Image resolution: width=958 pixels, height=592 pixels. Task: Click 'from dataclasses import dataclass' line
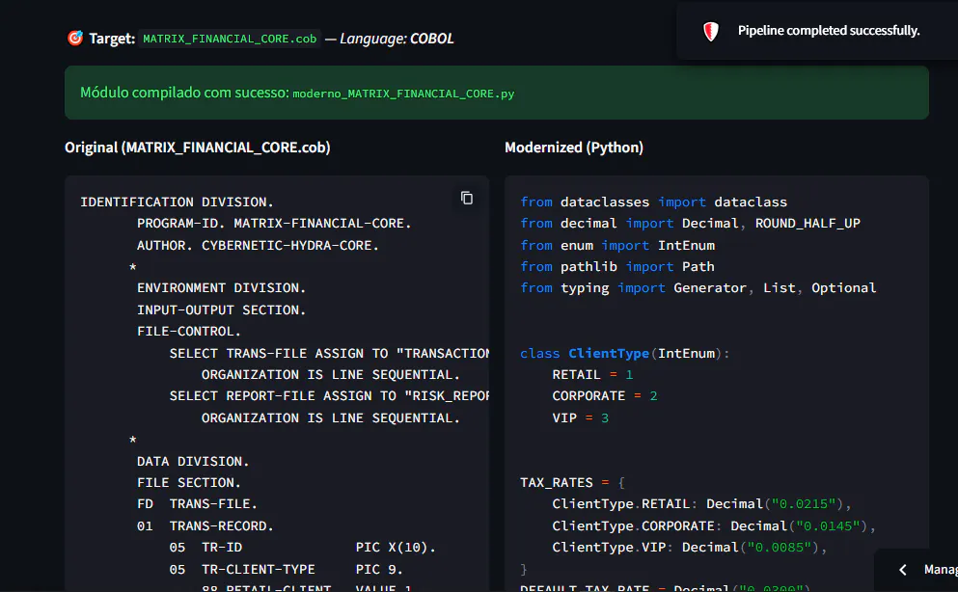[x=654, y=202]
